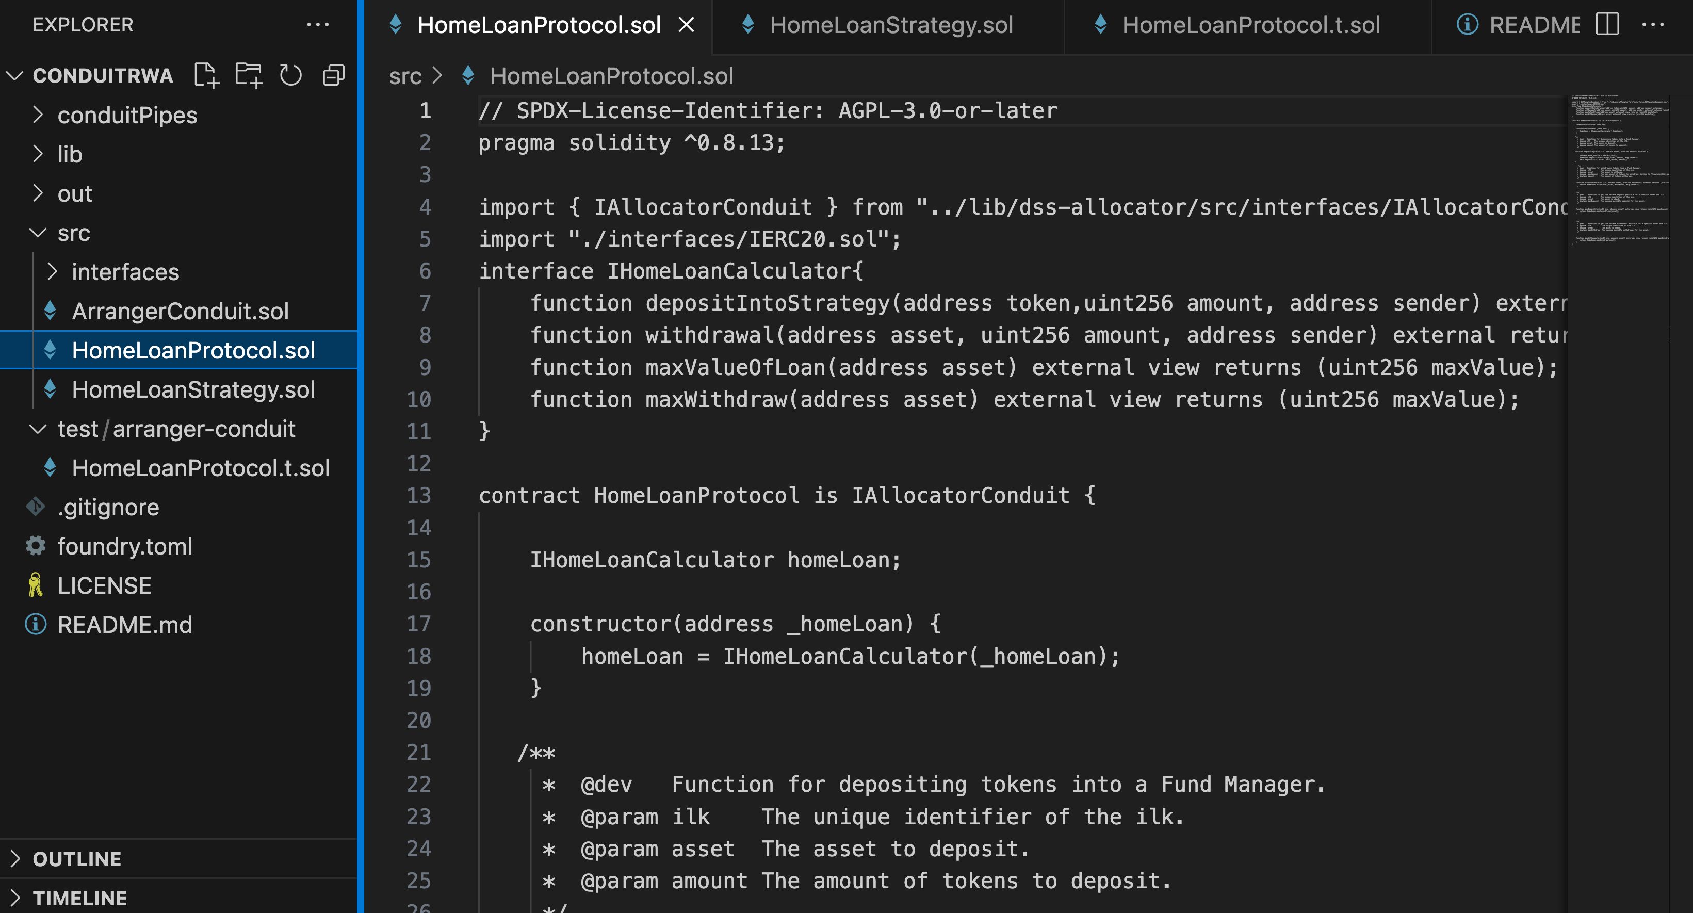
Task: Click Solidity icon on HomeLoanProtocol.t.sol tab
Action: (1100, 25)
